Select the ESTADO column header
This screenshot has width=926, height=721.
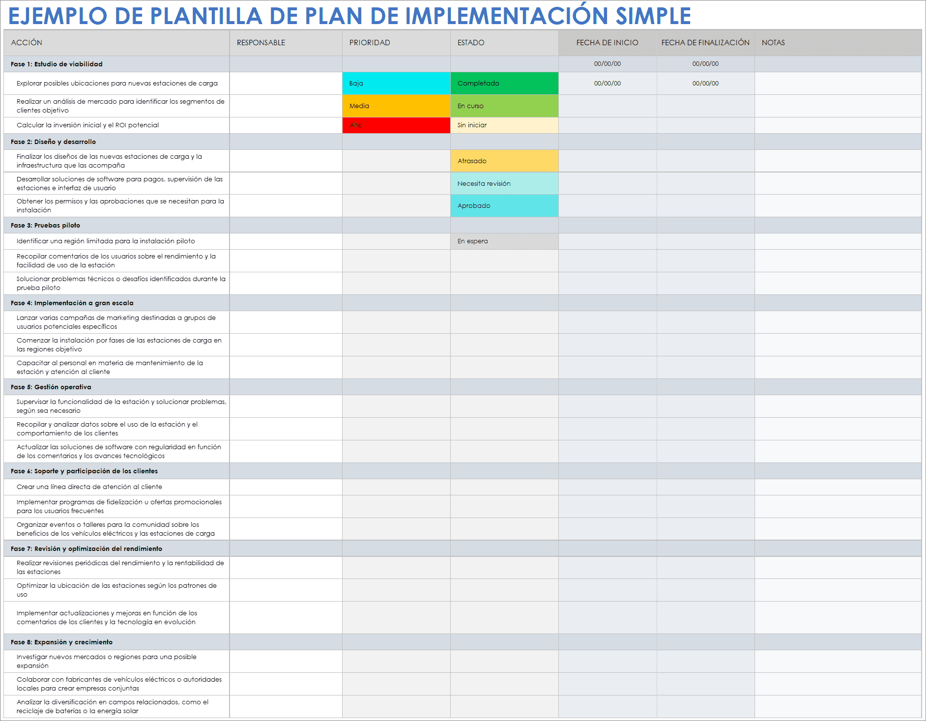(x=504, y=43)
